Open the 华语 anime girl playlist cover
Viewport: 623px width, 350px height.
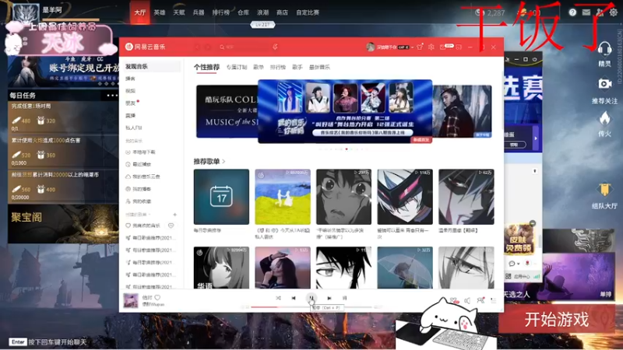tap(221, 268)
